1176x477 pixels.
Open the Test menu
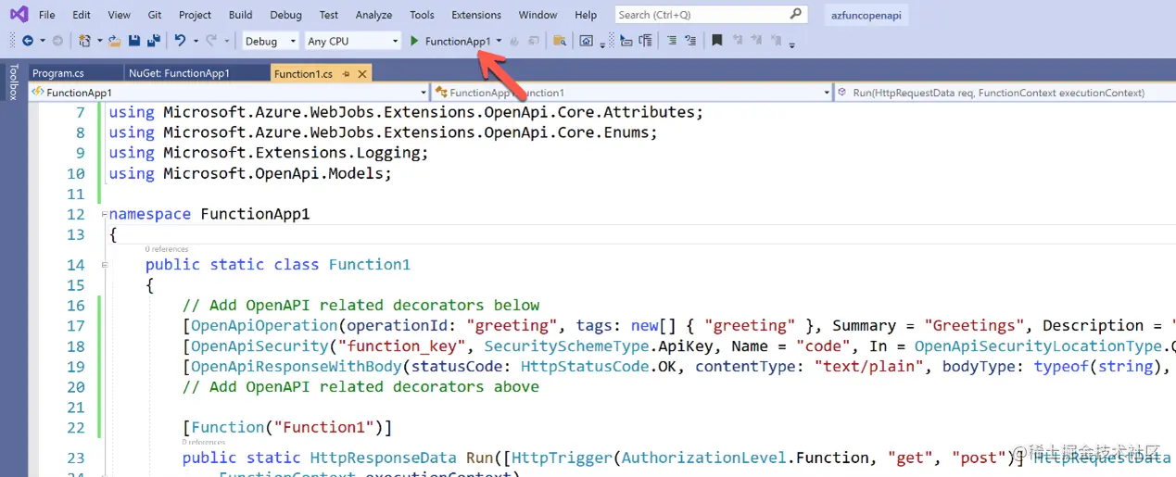[x=328, y=15]
